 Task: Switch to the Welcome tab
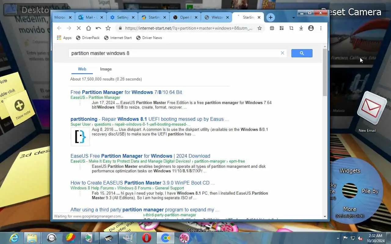(216, 17)
